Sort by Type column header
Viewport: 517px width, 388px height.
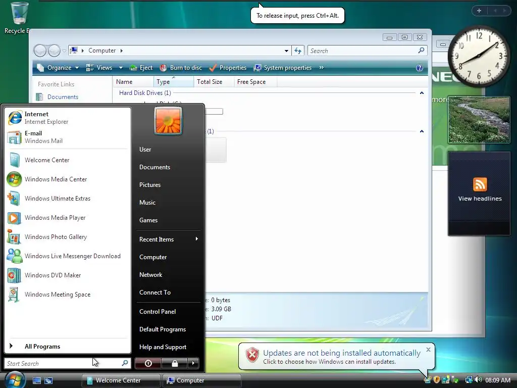coord(174,82)
